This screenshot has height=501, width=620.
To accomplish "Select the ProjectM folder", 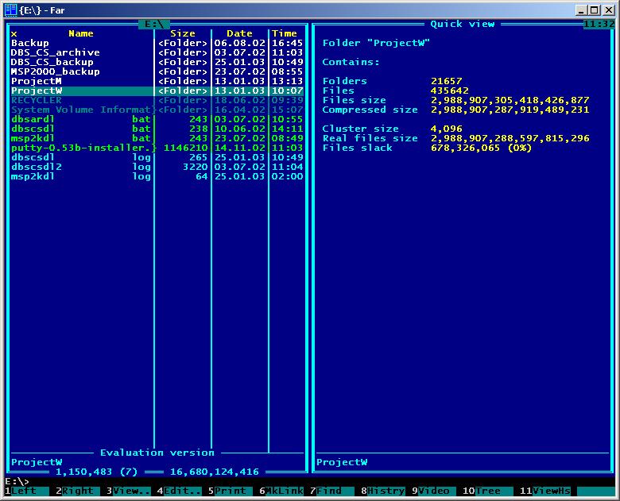I will coord(157,81).
